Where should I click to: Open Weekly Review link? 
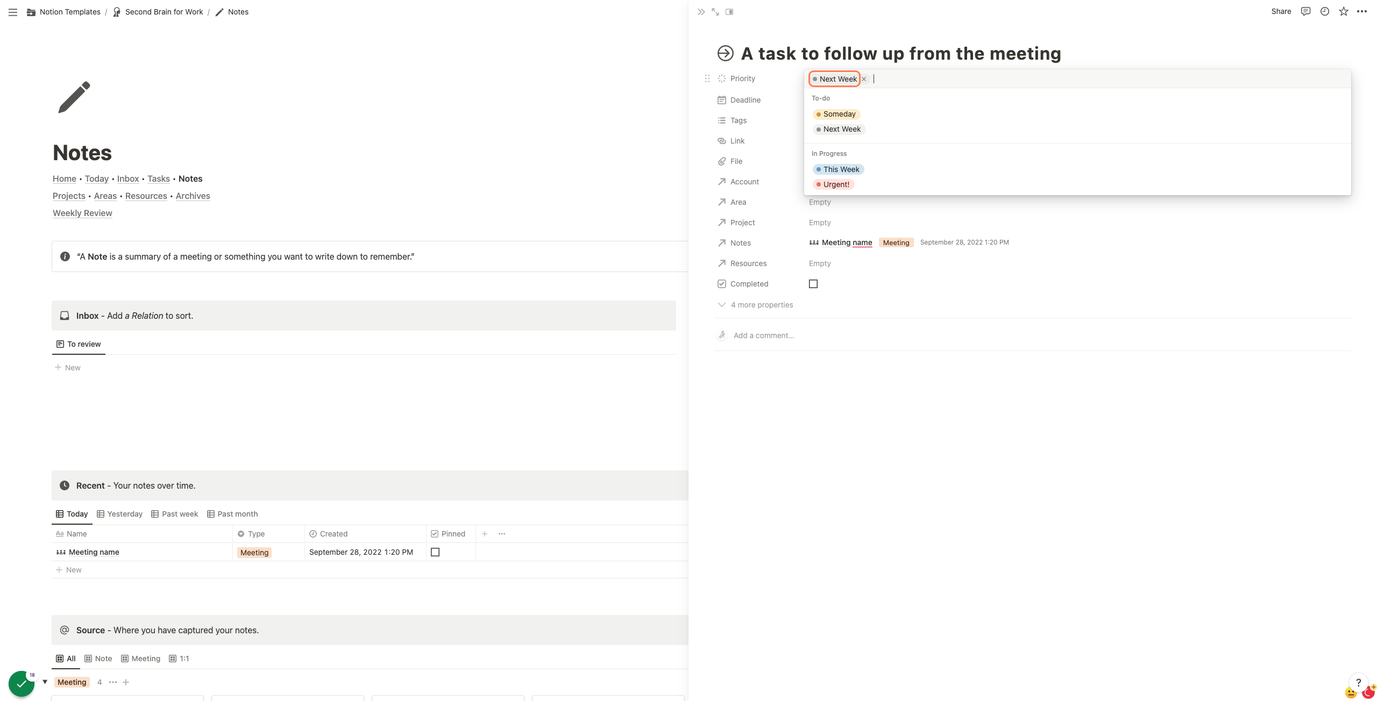[82, 213]
